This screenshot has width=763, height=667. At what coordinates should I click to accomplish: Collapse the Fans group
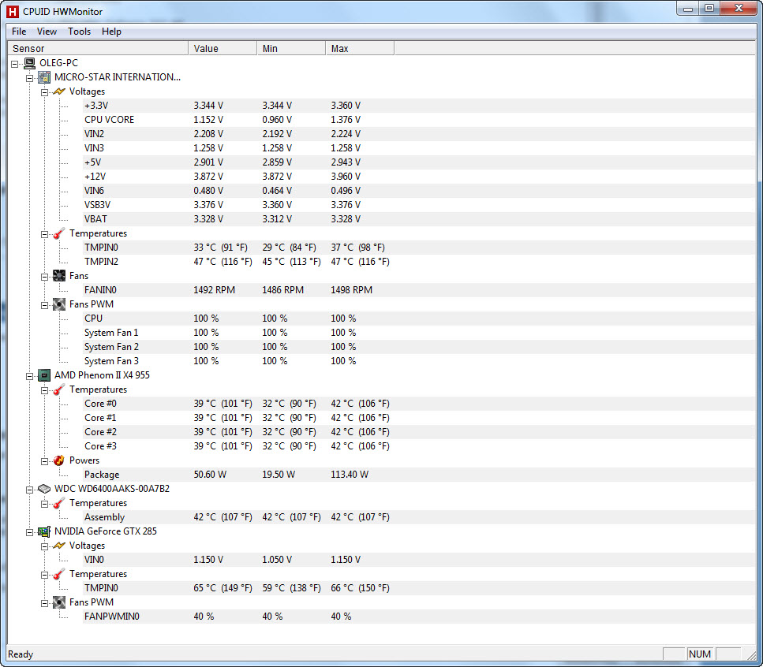coord(44,277)
